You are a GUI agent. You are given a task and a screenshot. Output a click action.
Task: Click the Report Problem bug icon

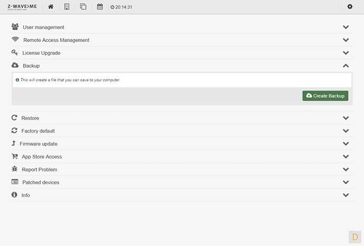pyautogui.click(x=15, y=169)
